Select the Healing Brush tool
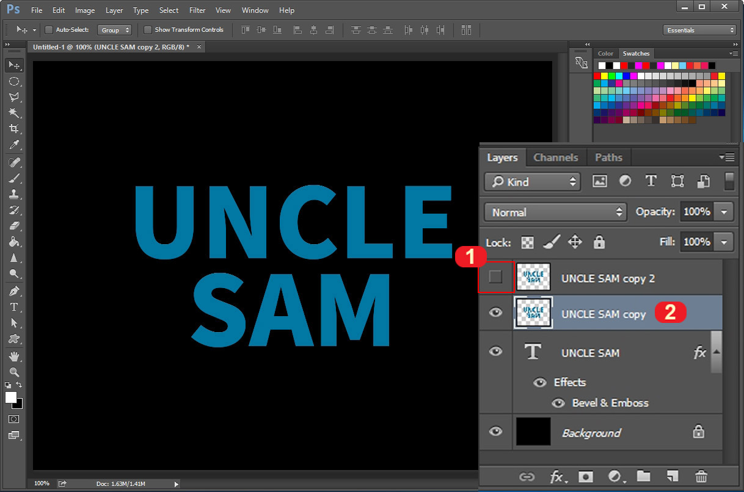Screen dimensions: 744x492 pyautogui.click(x=14, y=162)
